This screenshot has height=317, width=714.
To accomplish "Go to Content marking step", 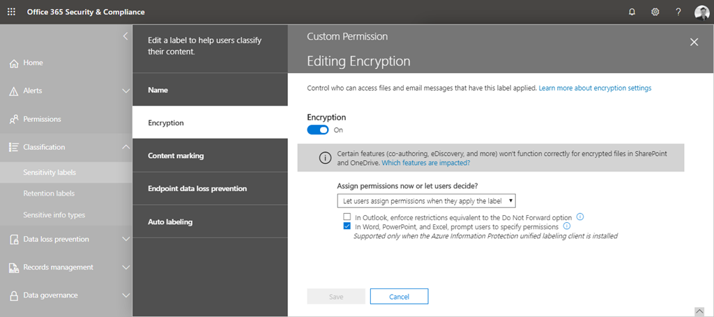I will tap(176, 156).
